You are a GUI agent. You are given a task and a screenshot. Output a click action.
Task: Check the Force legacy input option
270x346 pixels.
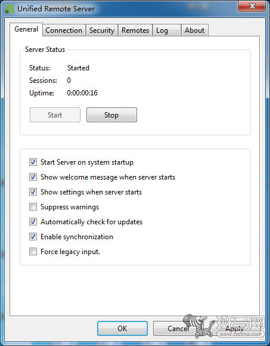(33, 252)
